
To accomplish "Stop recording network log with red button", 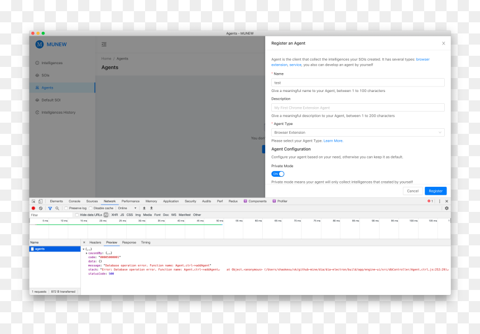I will click(33, 209).
